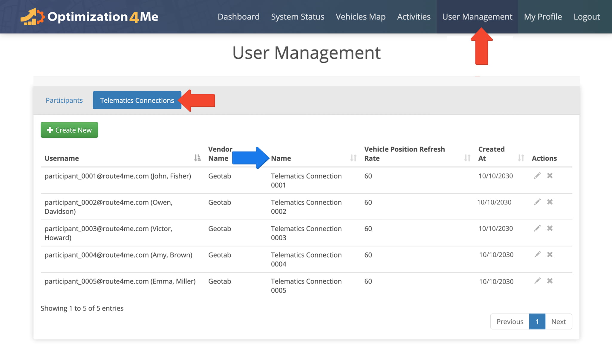
Task: Select the Telematics Connections tab
Action: [x=137, y=100]
